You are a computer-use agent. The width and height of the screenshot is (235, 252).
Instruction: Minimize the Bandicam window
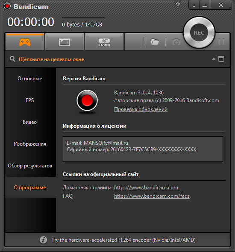[205, 6]
